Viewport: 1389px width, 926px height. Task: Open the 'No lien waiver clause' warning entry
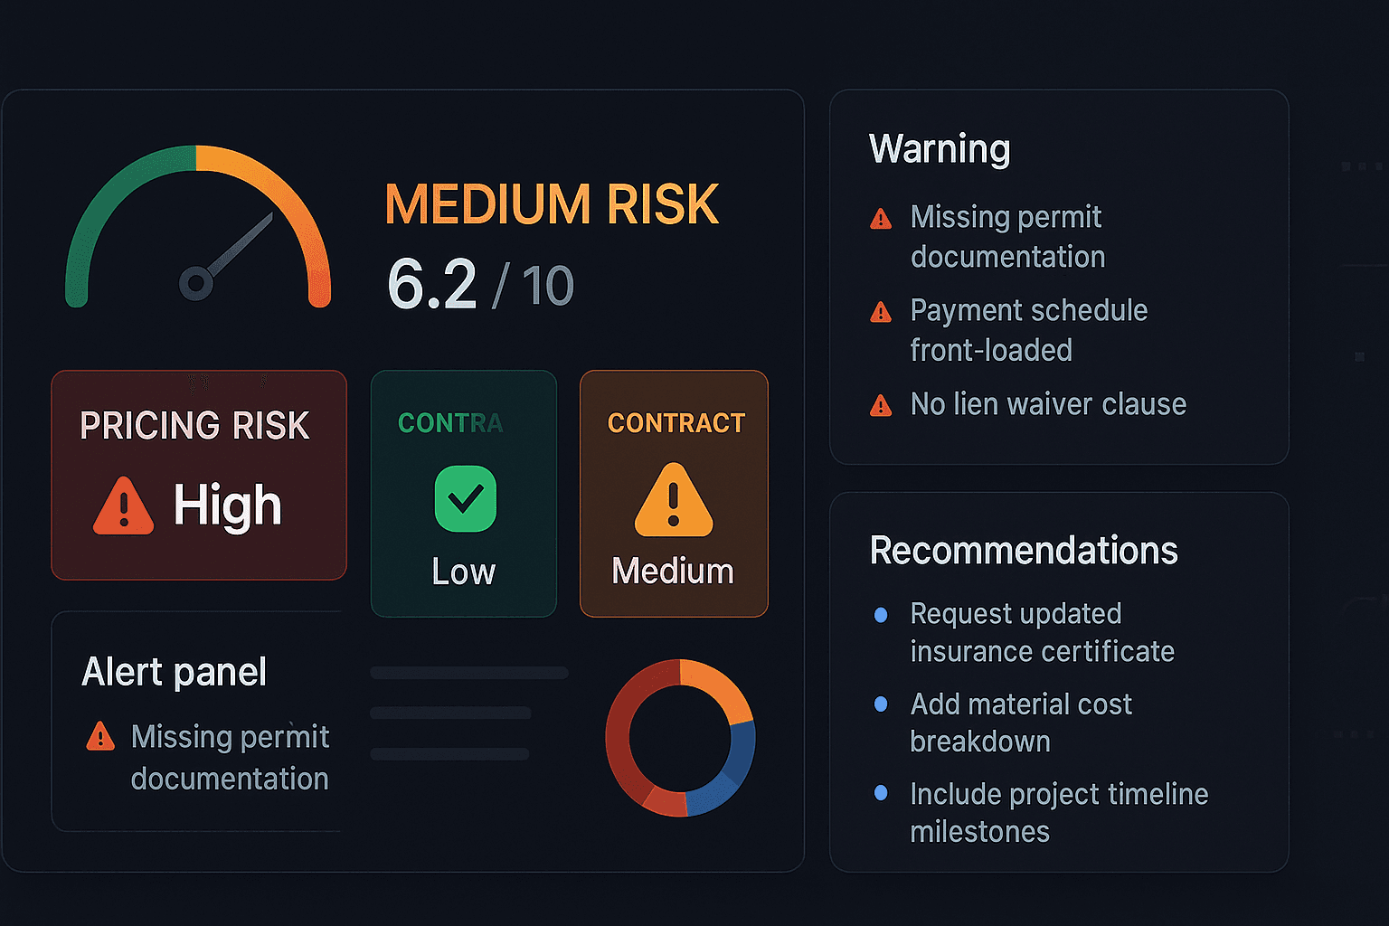(x=1047, y=405)
